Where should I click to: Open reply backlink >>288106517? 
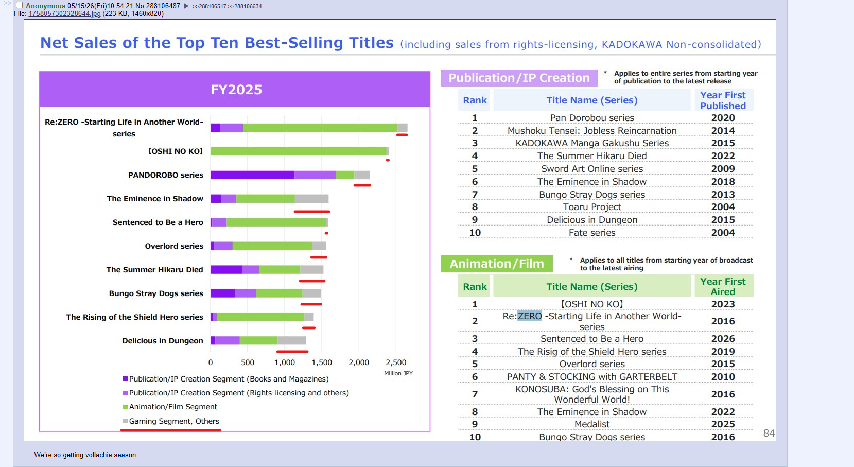point(209,6)
